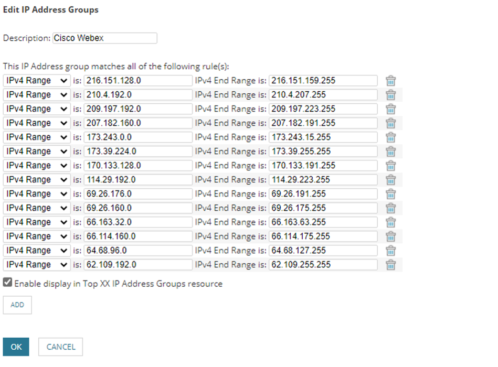The image size is (498, 367).
Task: Trash the 66.114.160.0 range rule
Action: point(390,236)
